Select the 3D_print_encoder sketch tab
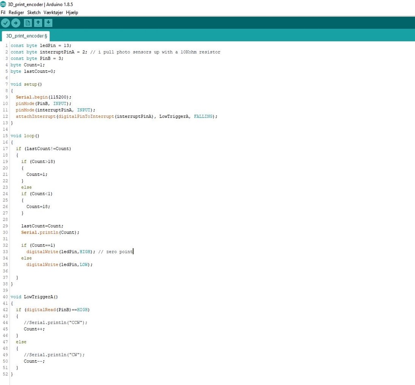This screenshot has height=385, width=415. tap(26, 36)
